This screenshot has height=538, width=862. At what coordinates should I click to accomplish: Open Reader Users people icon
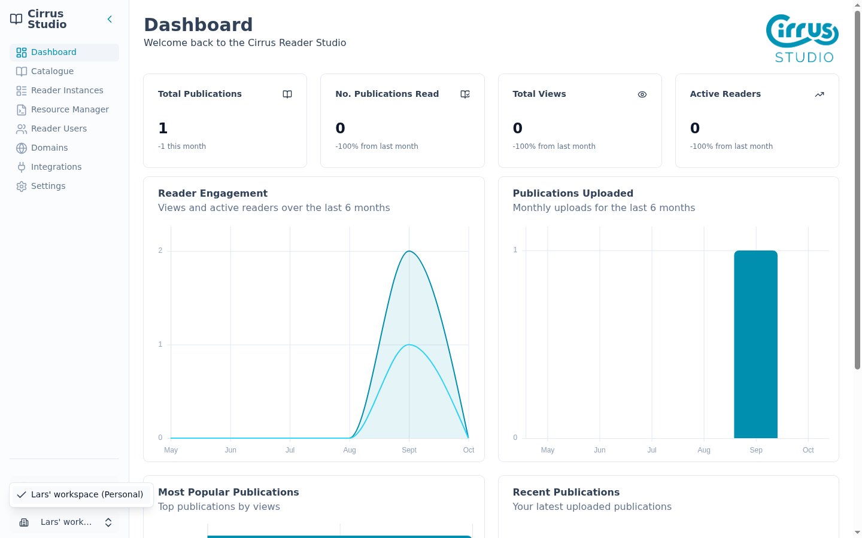pos(22,129)
